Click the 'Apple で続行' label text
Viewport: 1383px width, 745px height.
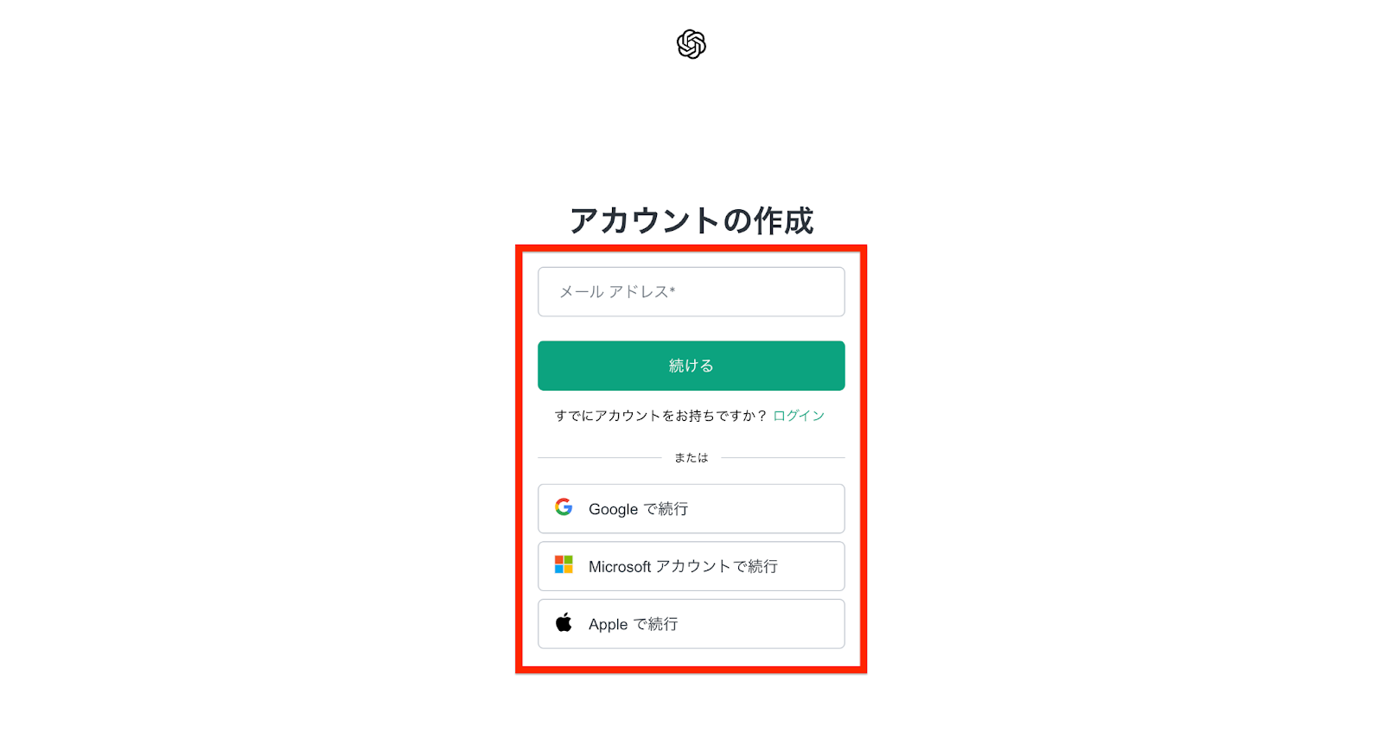pyautogui.click(x=634, y=624)
